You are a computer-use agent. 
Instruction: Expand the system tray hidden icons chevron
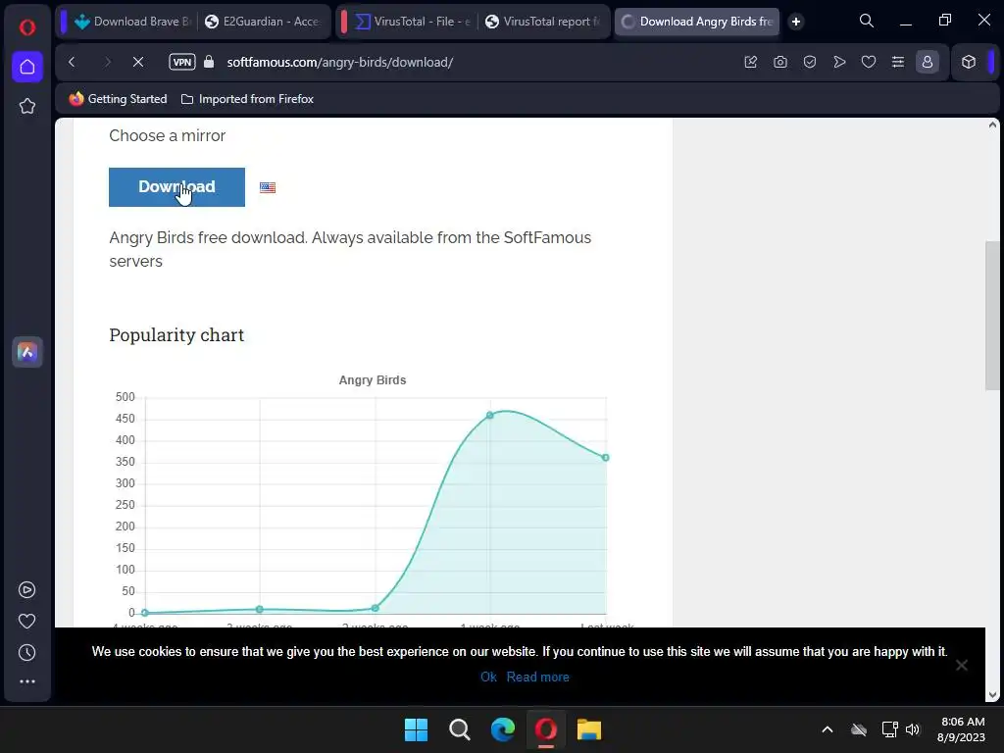tap(828, 729)
